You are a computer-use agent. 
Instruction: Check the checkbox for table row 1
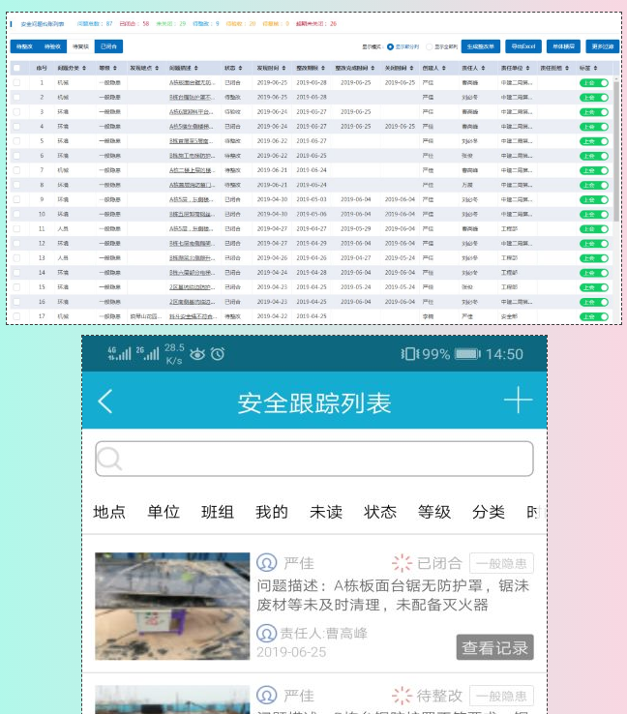(x=16, y=83)
